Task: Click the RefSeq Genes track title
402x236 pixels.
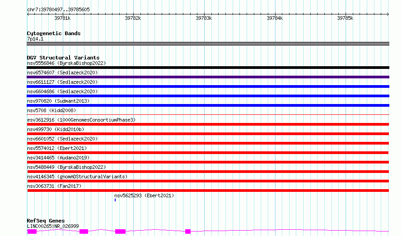Action: (x=46, y=221)
